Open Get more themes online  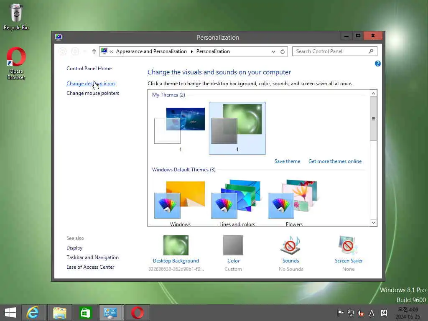[335, 161]
